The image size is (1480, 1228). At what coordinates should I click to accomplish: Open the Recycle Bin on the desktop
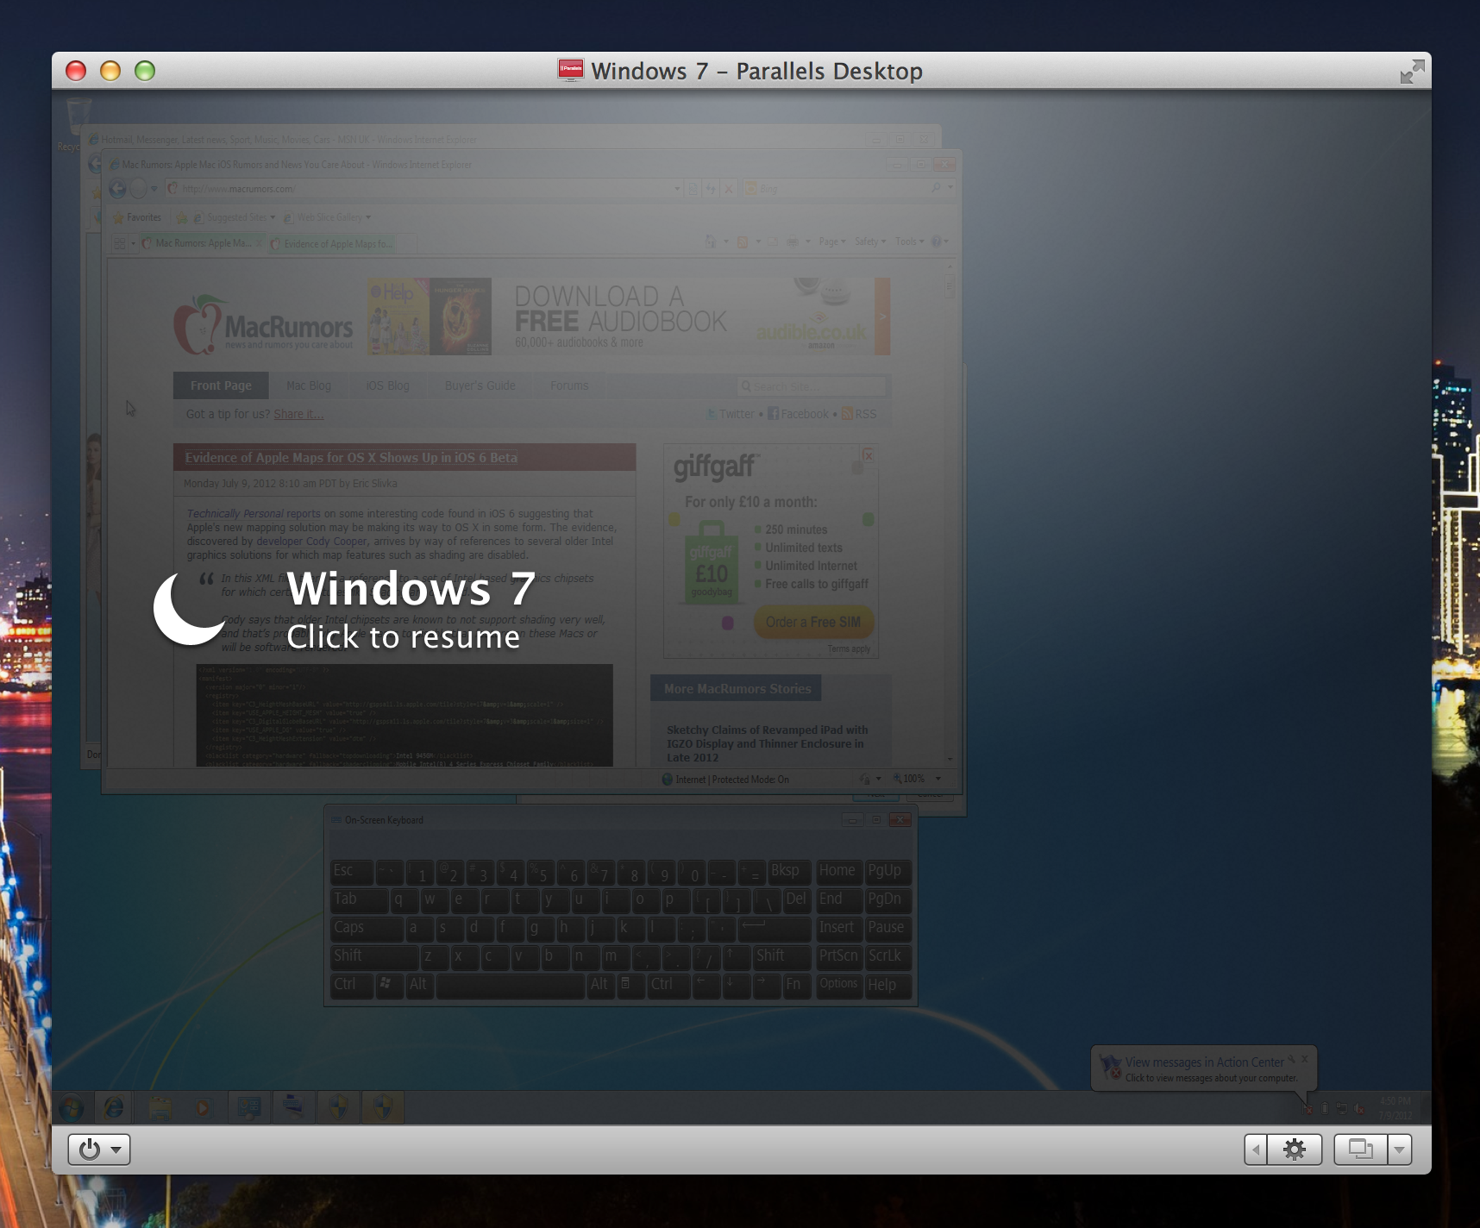[x=76, y=123]
